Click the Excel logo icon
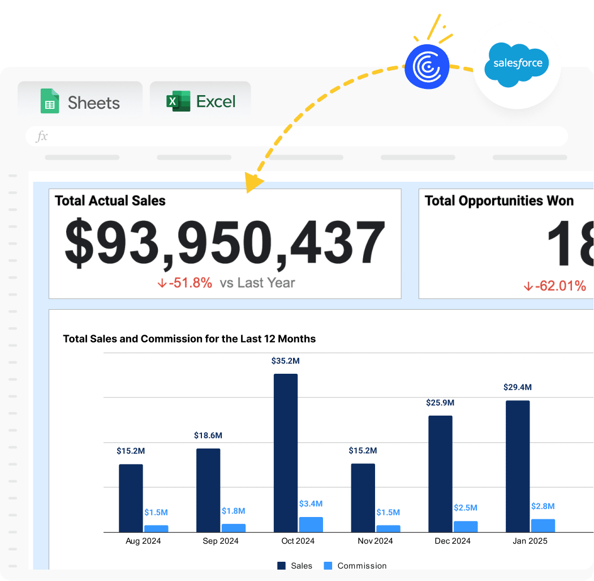 click(x=178, y=101)
